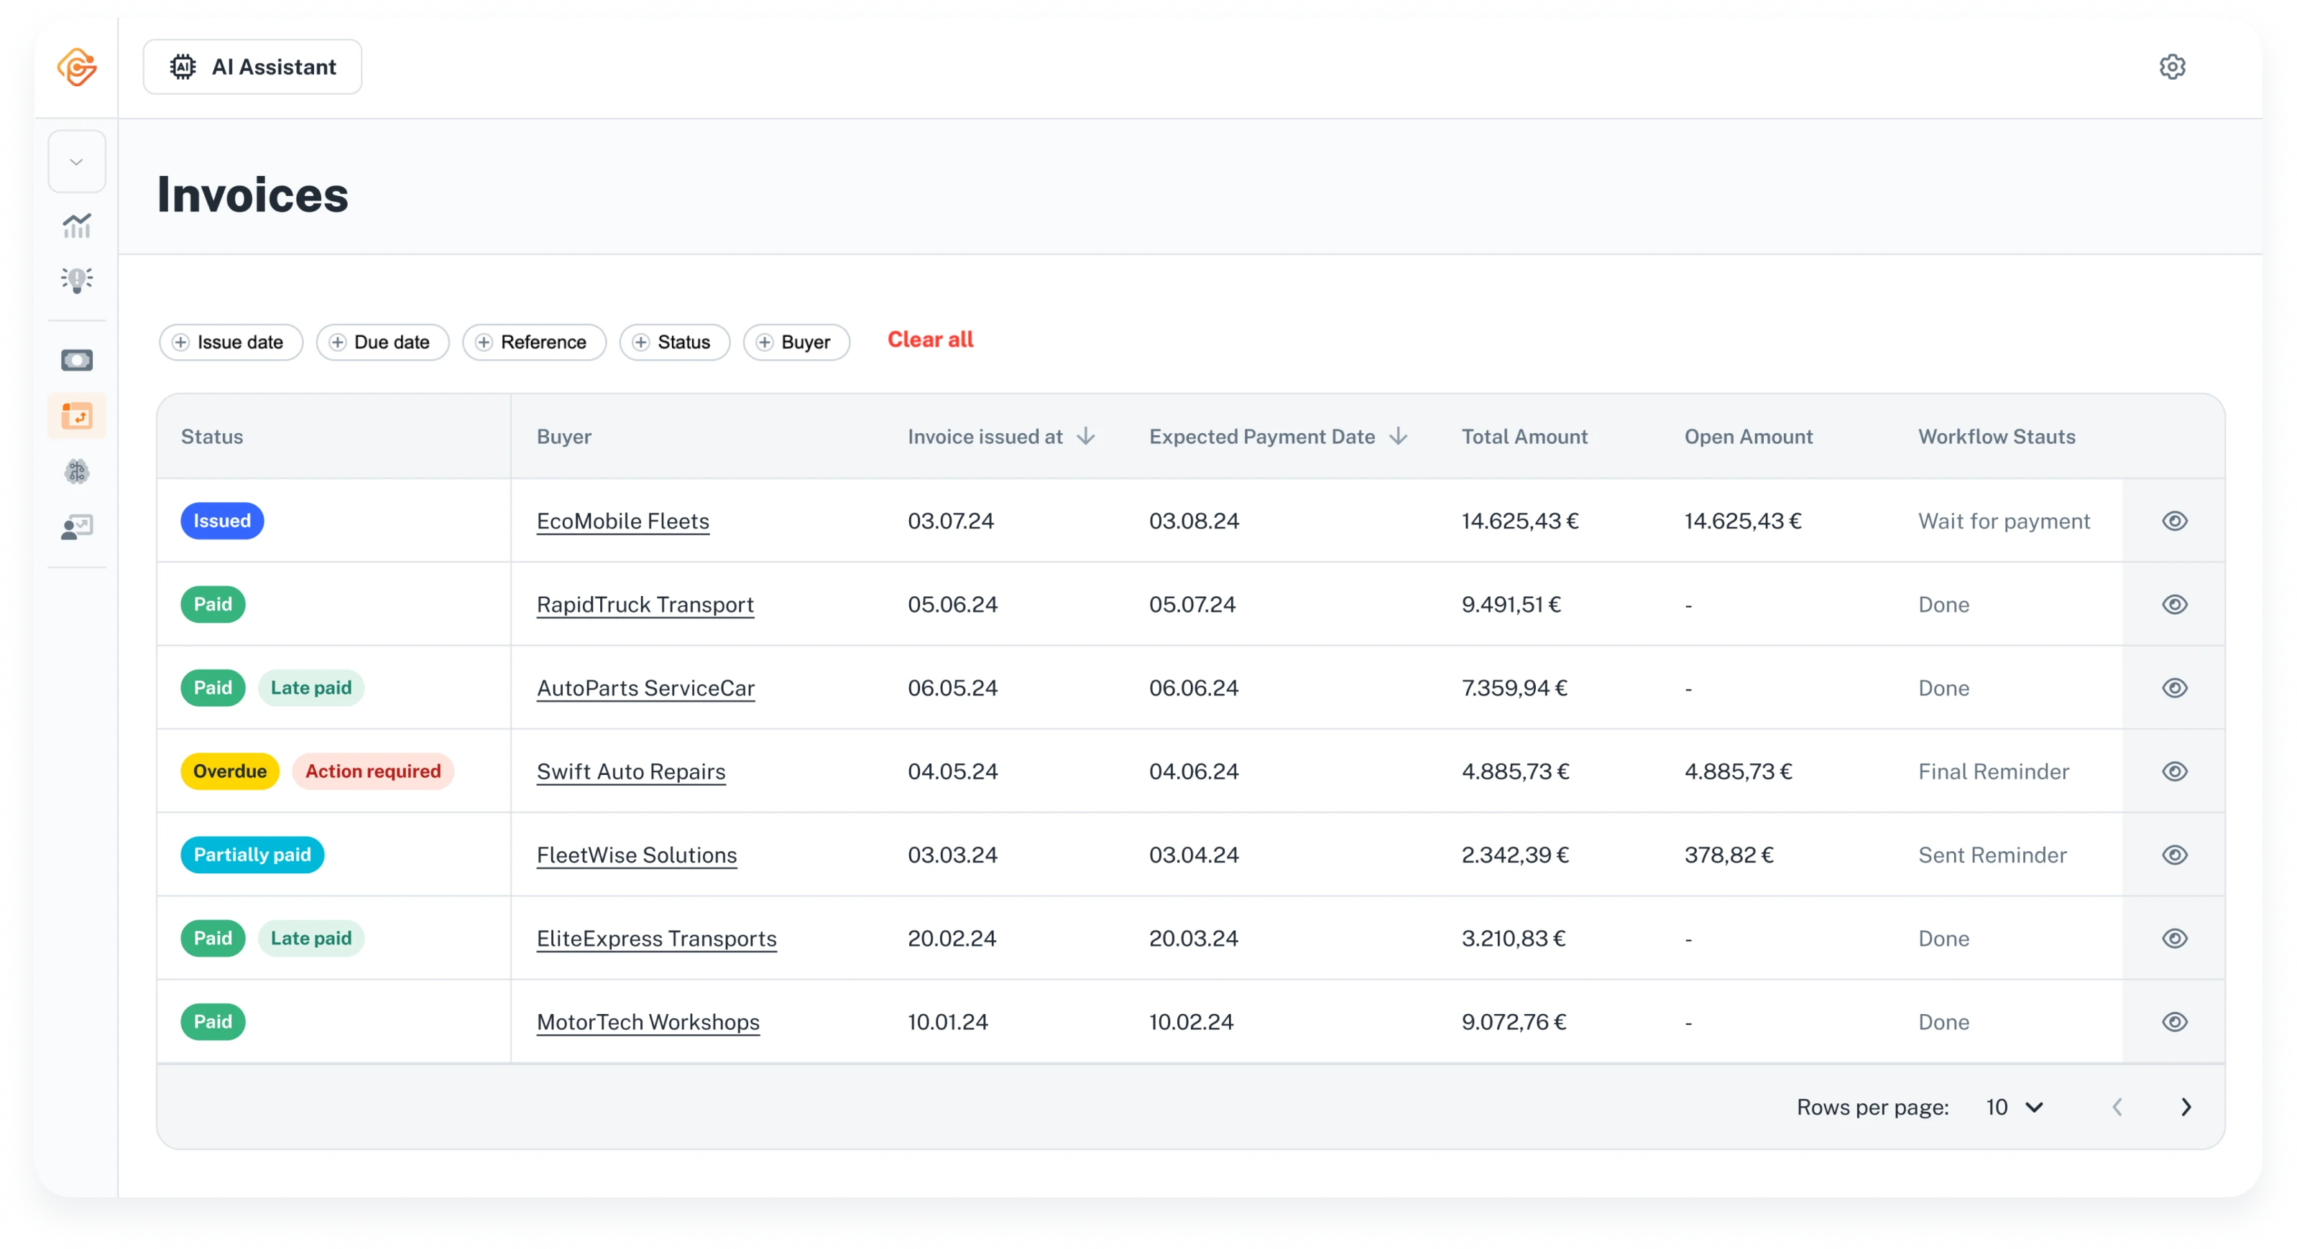View RapidTruck Transport invoice eye icon
Screen dimensions: 2297x1249
click(2175, 605)
